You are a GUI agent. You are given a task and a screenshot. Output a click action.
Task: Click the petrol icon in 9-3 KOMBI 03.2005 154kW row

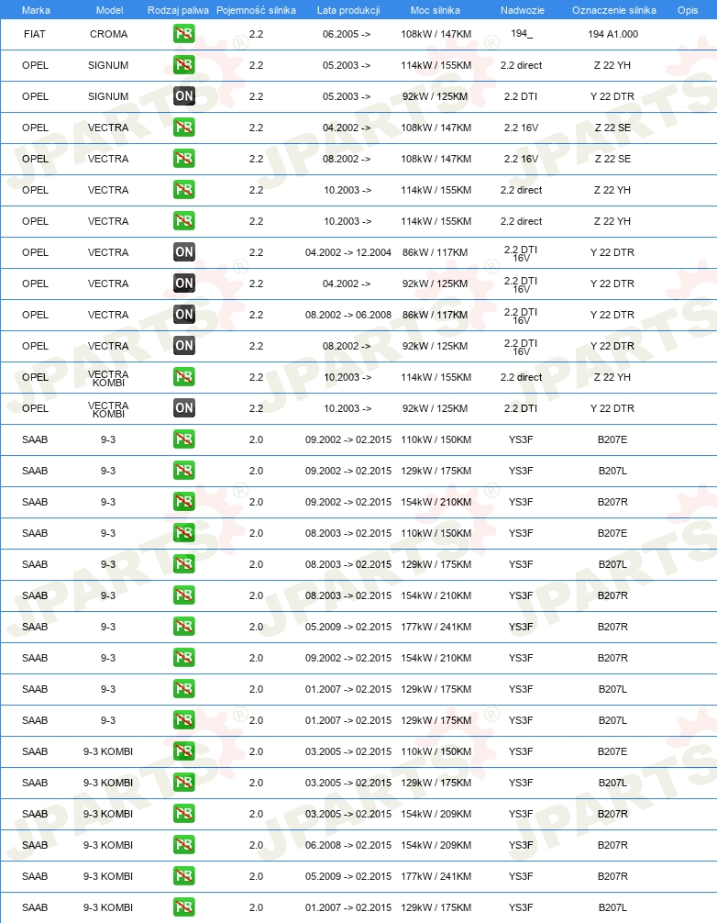point(184,814)
